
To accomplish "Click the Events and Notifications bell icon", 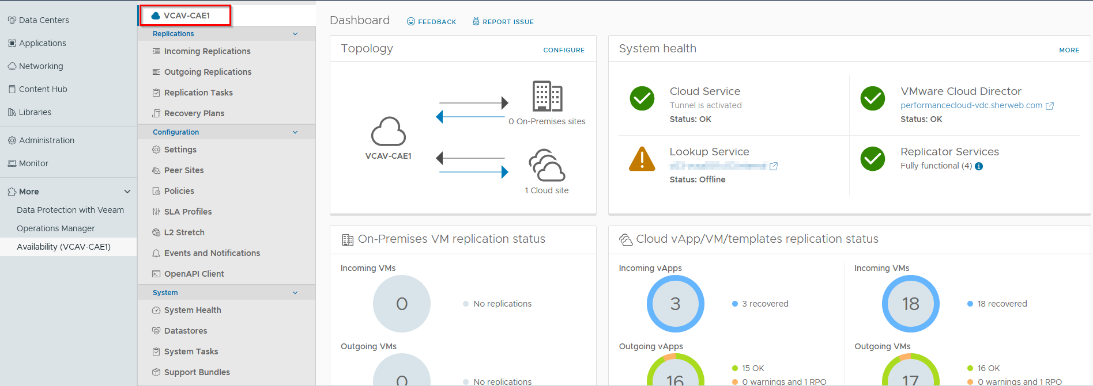I will click(x=156, y=253).
